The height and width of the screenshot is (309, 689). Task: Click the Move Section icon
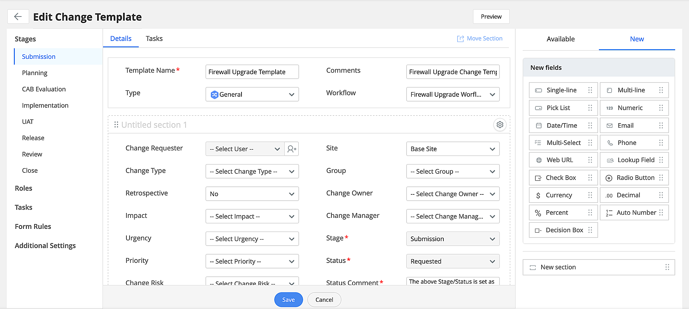click(460, 39)
